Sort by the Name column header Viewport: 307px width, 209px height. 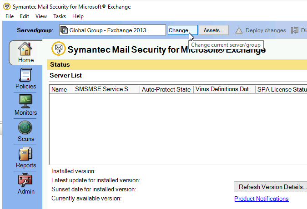(61, 89)
